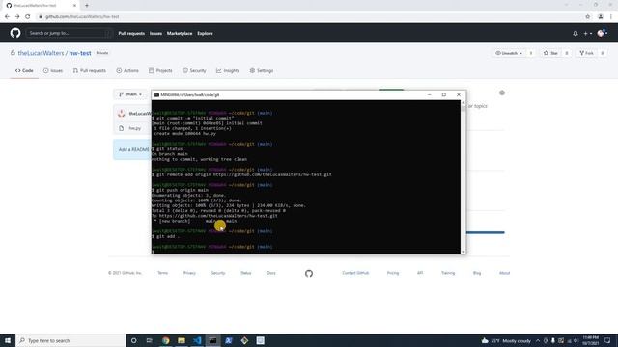Image resolution: width=618 pixels, height=347 pixels.
Task: Open a new browser tab with plus
Action: [x=87, y=6]
